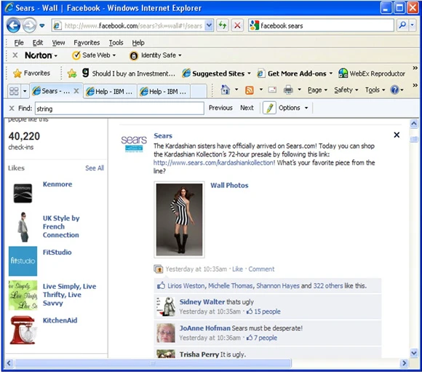
Task: Click See All next to Likes
Action: click(x=95, y=168)
